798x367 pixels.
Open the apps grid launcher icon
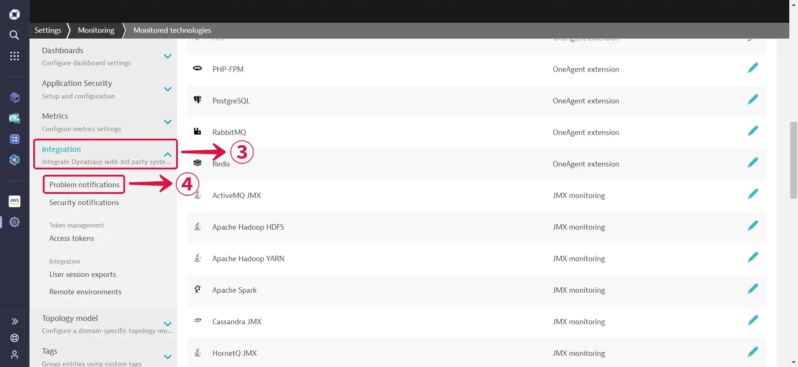click(x=15, y=56)
